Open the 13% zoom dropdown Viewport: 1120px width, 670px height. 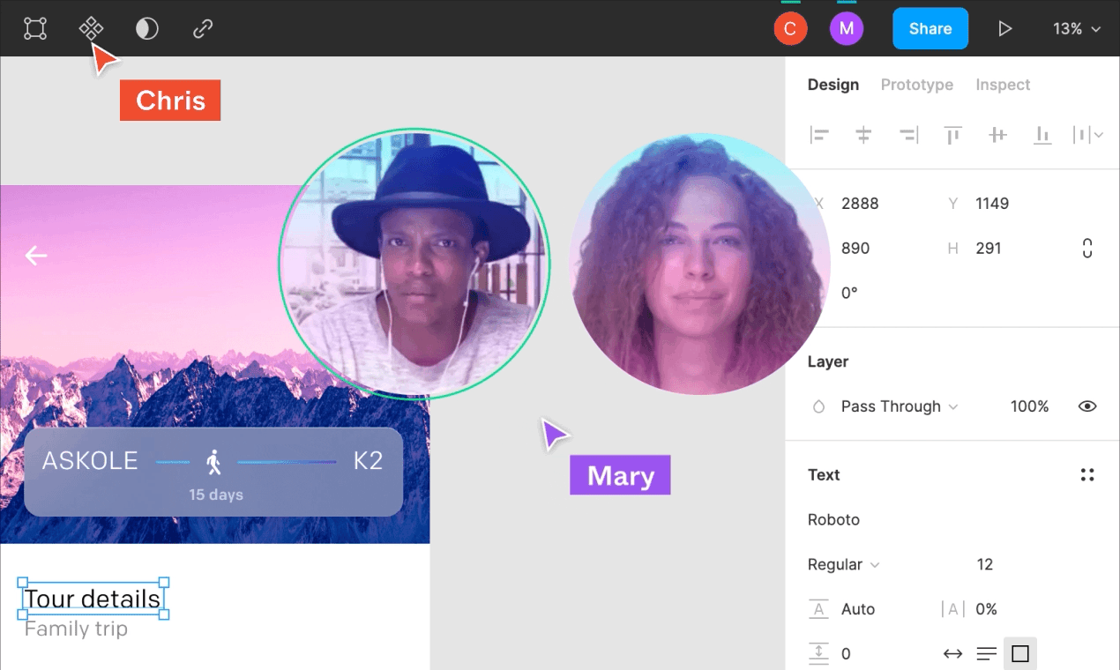tap(1077, 29)
